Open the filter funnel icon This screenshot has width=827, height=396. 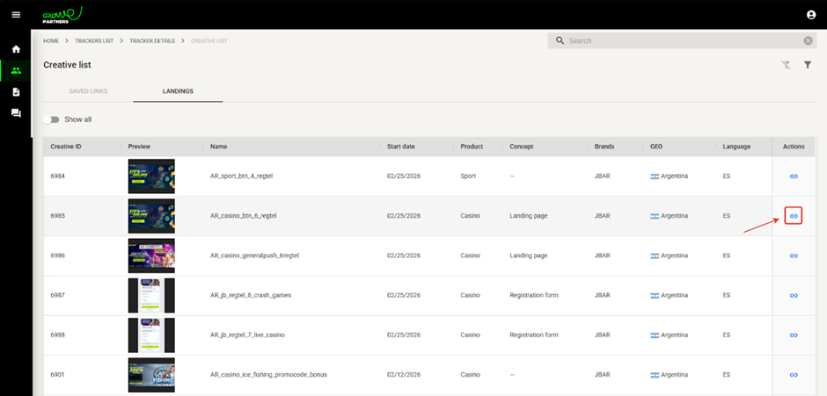click(808, 65)
